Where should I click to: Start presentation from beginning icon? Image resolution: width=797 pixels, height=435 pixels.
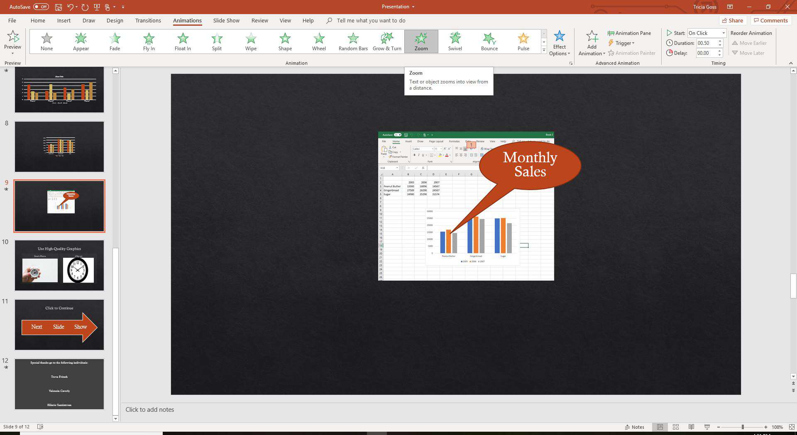click(x=97, y=7)
